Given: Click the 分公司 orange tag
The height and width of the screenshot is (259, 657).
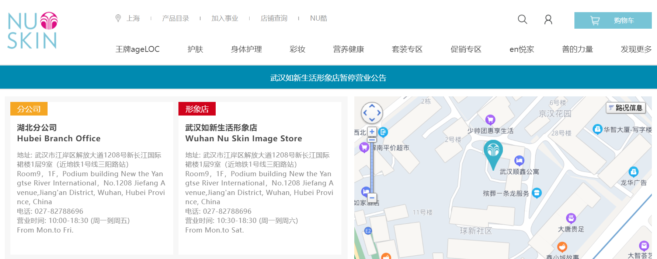Looking at the screenshot, I should pos(29,109).
